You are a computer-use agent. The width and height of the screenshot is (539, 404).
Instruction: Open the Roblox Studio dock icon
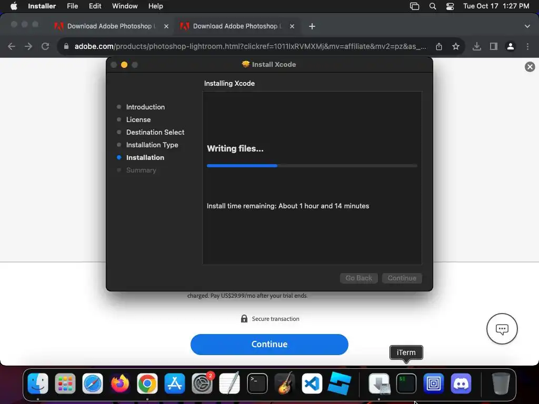click(340, 383)
